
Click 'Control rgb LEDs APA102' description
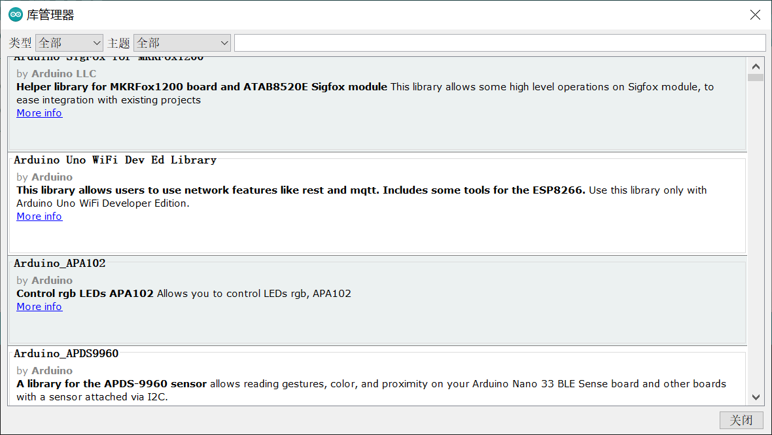click(85, 294)
